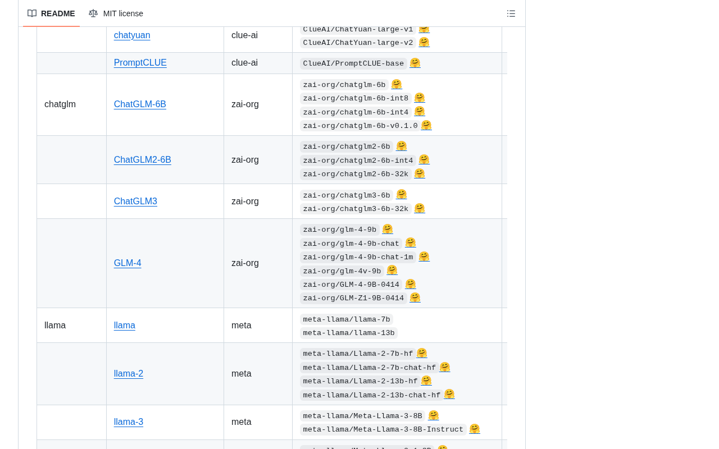
Task: Open Hugging Face icon for zai-org/GLM-4-9B-0414
Action: [x=411, y=284]
